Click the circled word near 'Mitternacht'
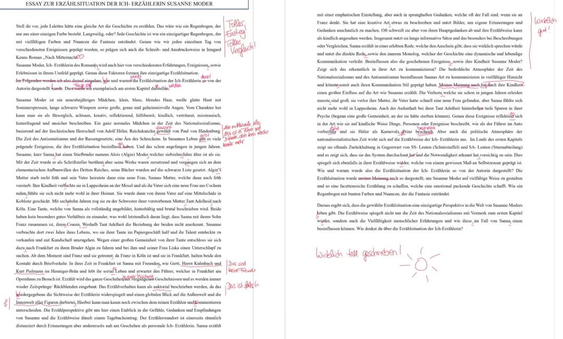 [81, 56]
